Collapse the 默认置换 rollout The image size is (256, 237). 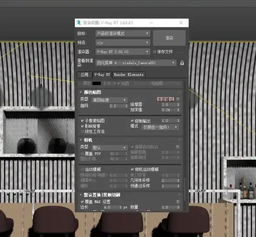[81, 195]
